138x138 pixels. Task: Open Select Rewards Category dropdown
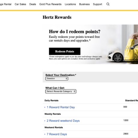pyautogui.click(x=61, y=91)
